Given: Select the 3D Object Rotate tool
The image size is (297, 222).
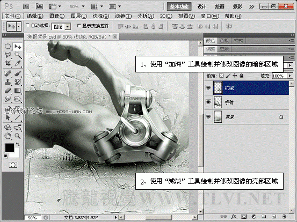Looking at the screenshot, I should pyautogui.click(x=8, y=128).
